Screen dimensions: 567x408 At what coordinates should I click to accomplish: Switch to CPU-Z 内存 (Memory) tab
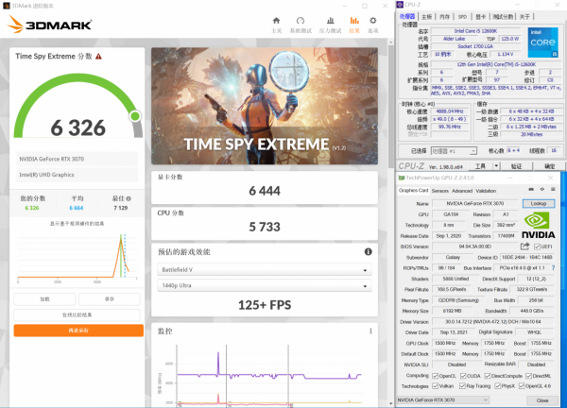[x=444, y=17]
